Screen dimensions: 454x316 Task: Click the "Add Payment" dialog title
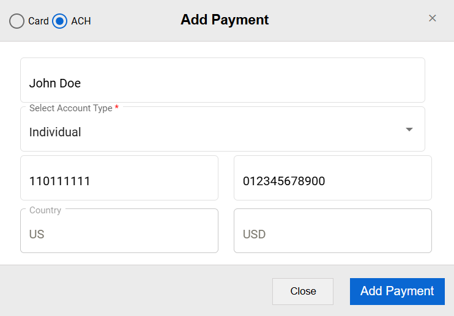pyautogui.click(x=225, y=20)
